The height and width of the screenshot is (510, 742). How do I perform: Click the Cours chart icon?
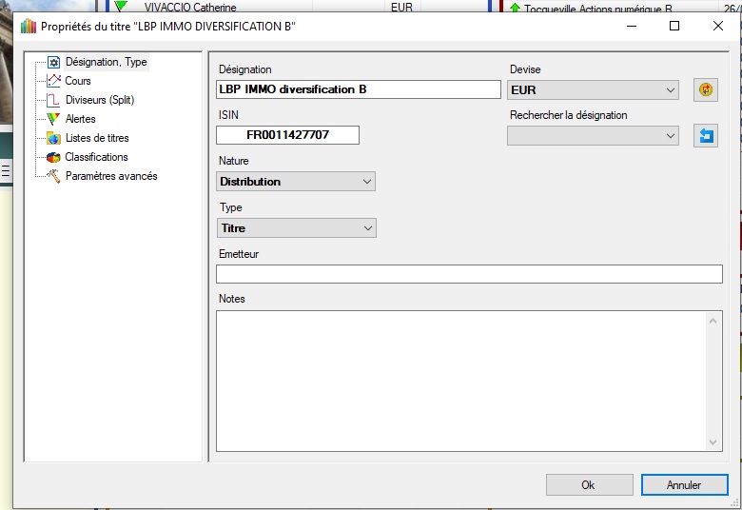click(x=54, y=81)
